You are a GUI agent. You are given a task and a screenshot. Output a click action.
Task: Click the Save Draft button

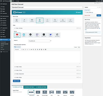click(x=87, y=10)
